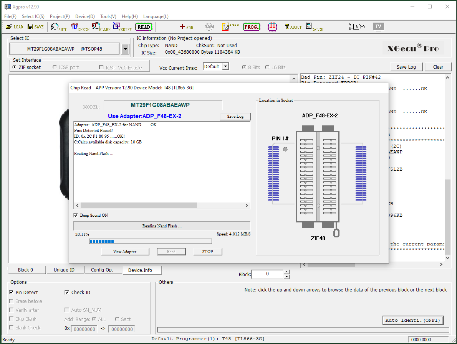Open the File(F) menu

[10, 16]
